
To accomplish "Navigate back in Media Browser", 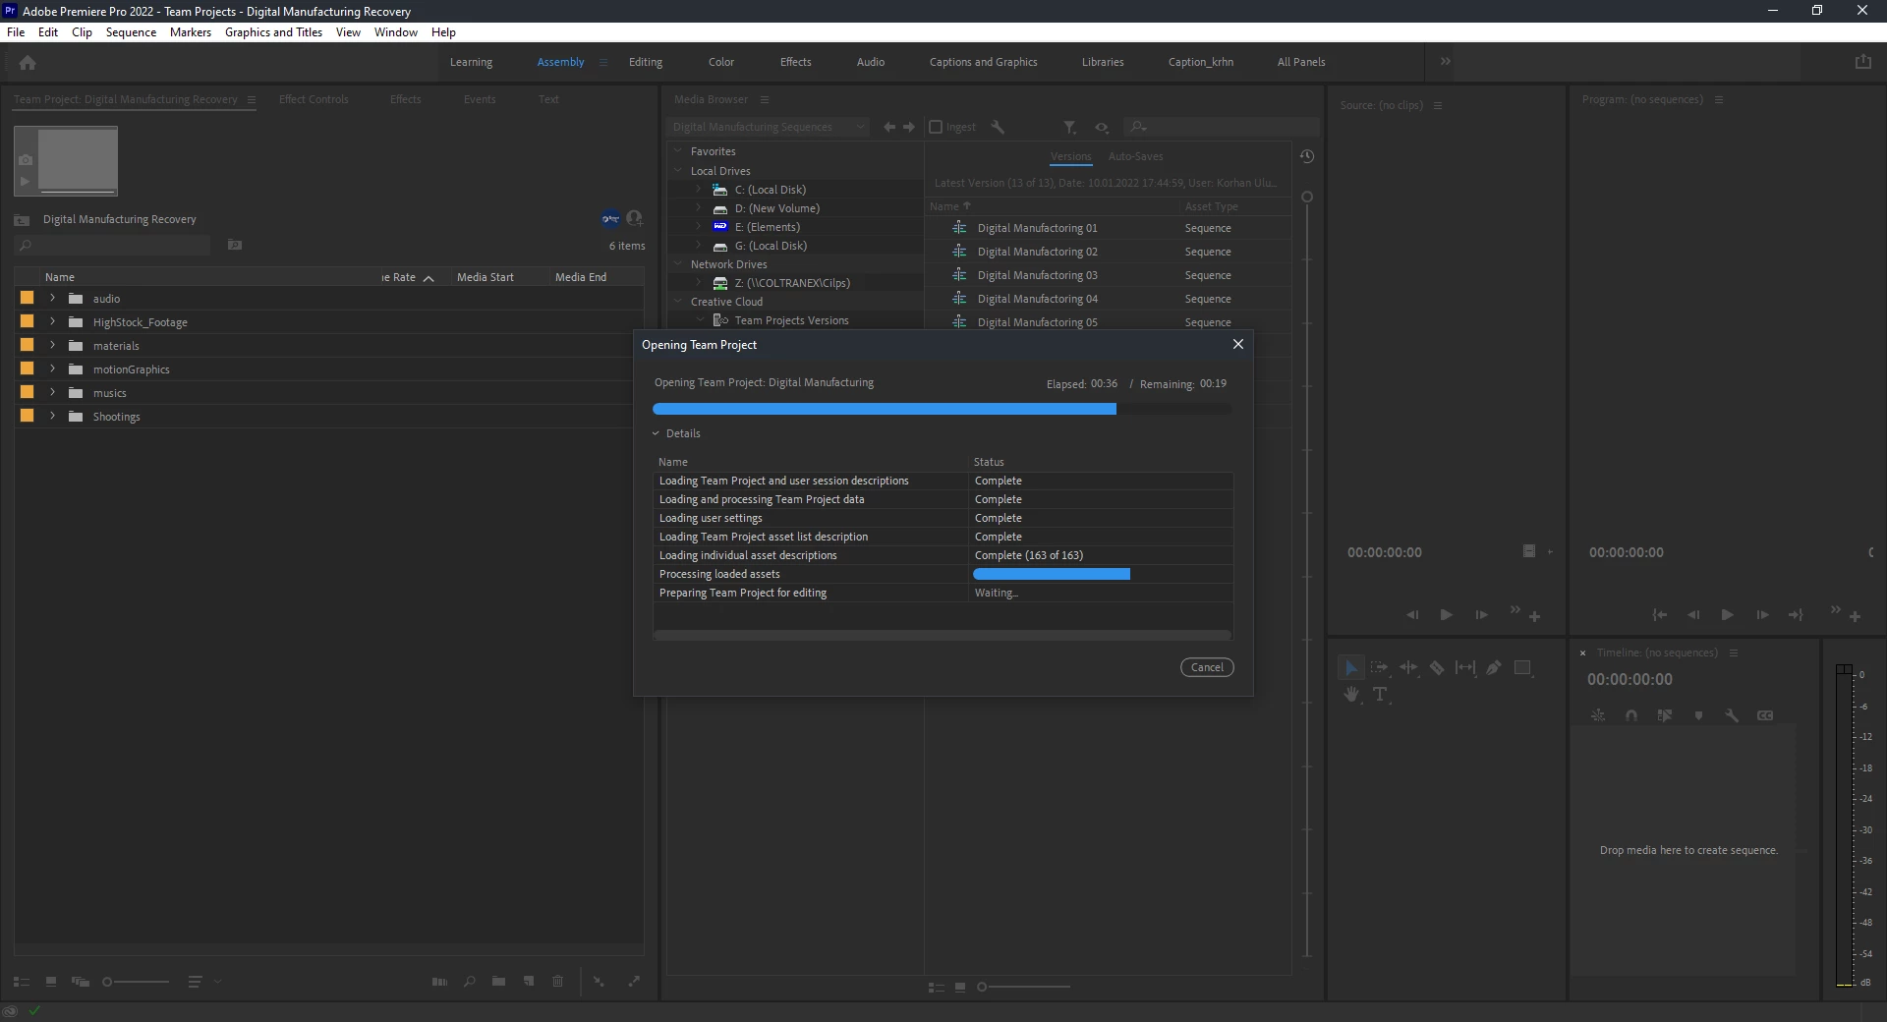I will pyautogui.click(x=889, y=127).
